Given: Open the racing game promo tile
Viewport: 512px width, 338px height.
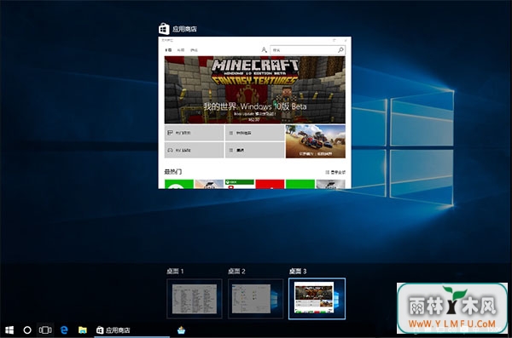Looking at the screenshot, I should tap(316, 141).
